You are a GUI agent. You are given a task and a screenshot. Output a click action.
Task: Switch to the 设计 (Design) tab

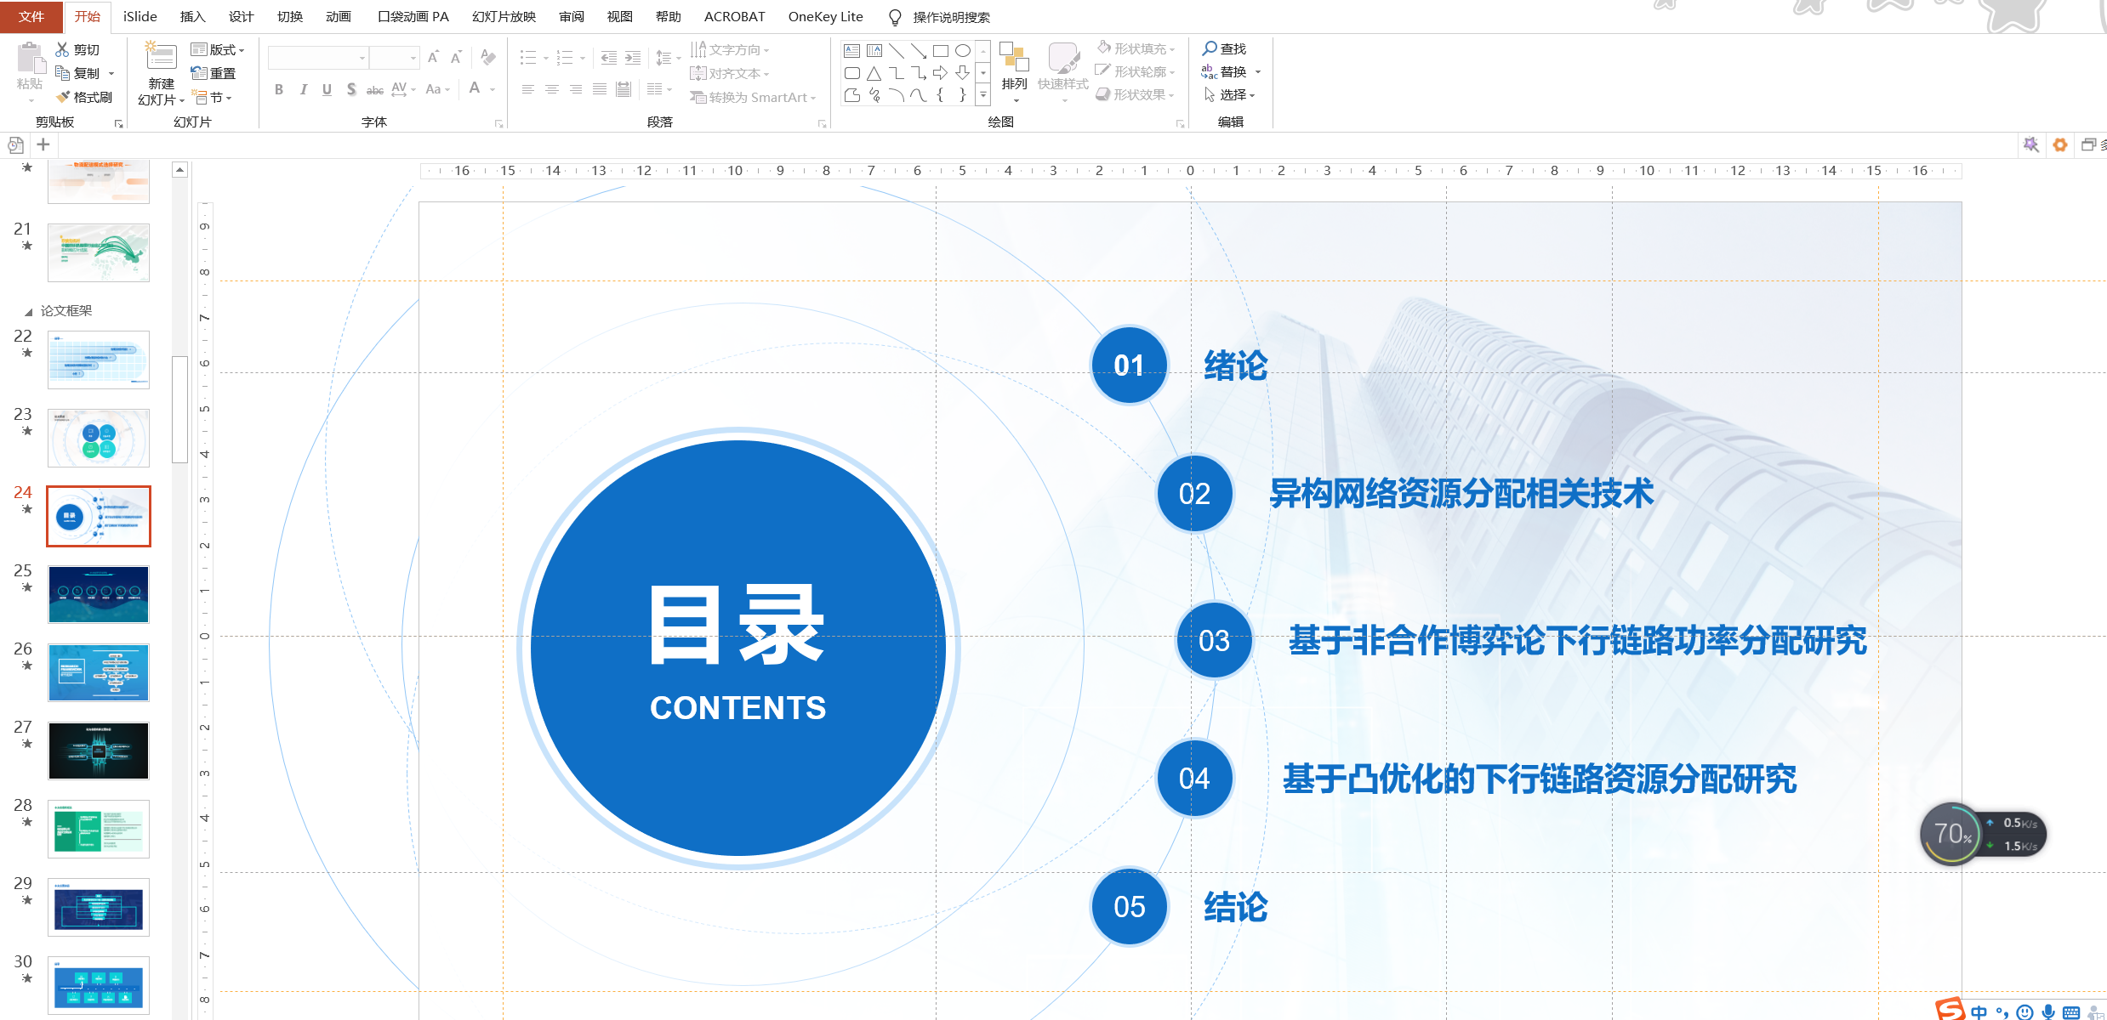241,16
